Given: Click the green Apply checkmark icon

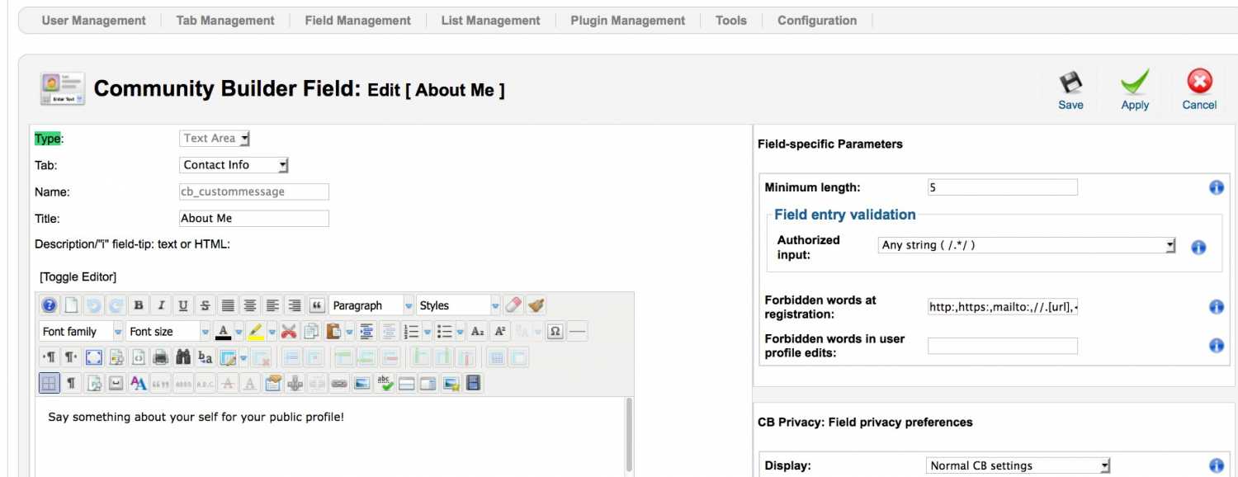Looking at the screenshot, I should (x=1135, y=83).
